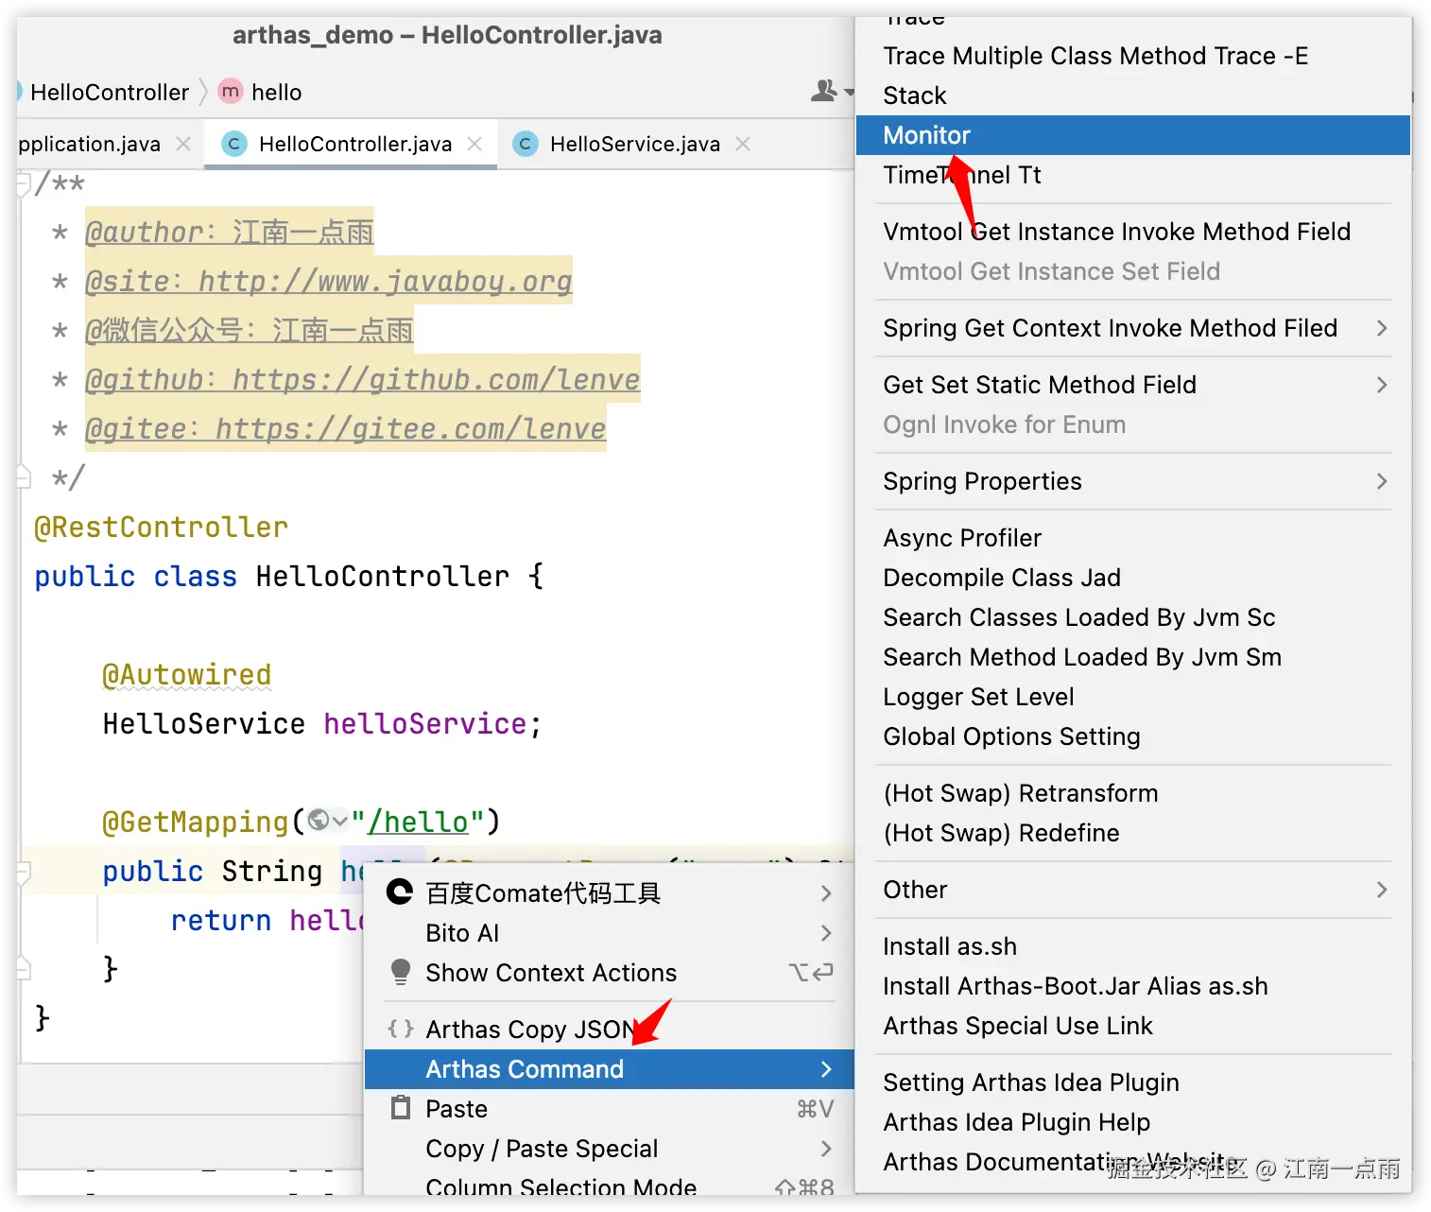This screenshot has height=1212, width=1431.
Task: Collapse the Javadoc comment fold marker
Action: pos(24,183)
